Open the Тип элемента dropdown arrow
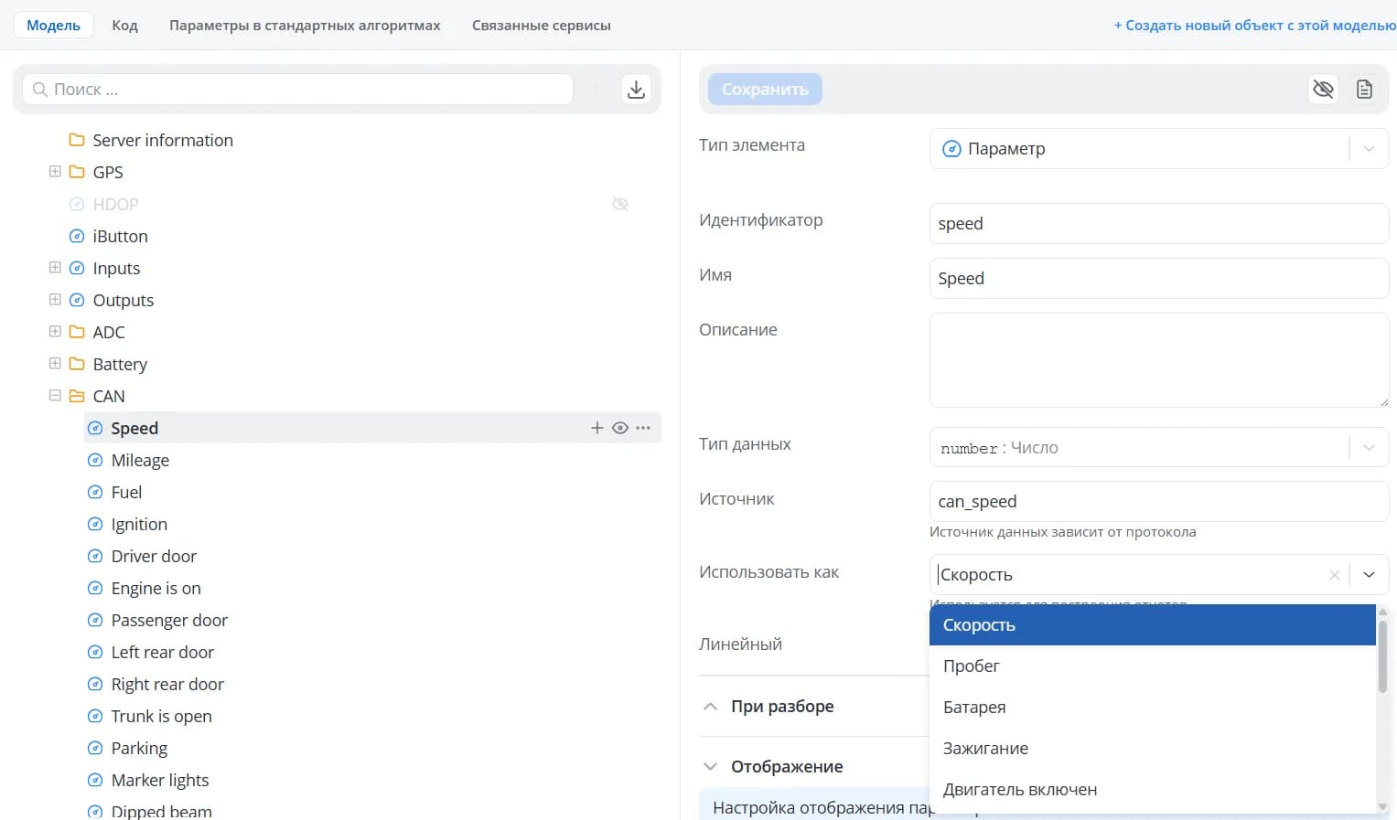The height and width of the screenshot is (820, 1397). click(x=1369, y=149)
